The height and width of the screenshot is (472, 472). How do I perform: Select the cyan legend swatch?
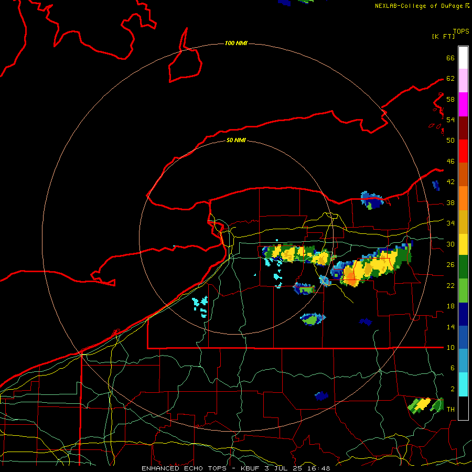tap(463, 384)
